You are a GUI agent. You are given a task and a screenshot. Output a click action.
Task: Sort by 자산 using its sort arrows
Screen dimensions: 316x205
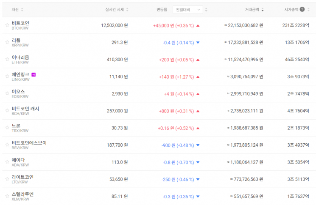[22, 9]
